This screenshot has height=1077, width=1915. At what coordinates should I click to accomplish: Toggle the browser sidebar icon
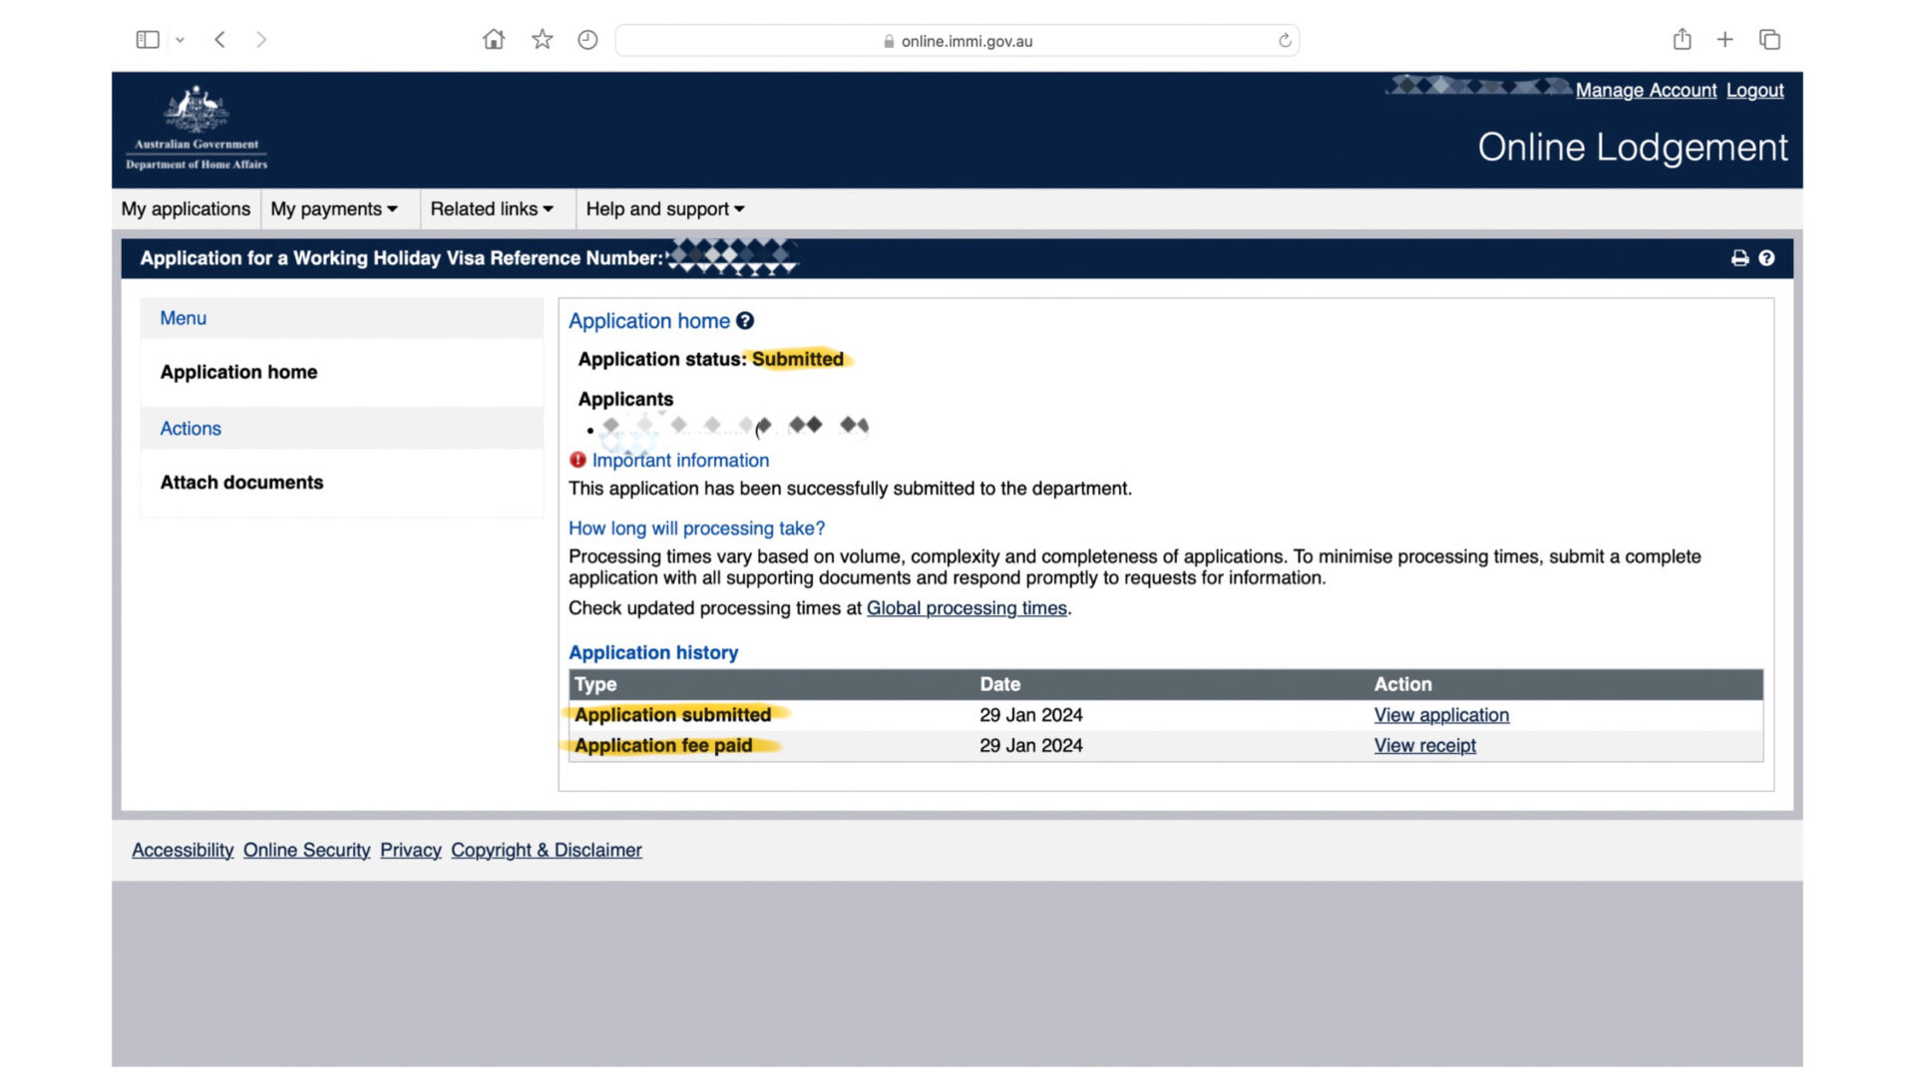tap(148, 40)
